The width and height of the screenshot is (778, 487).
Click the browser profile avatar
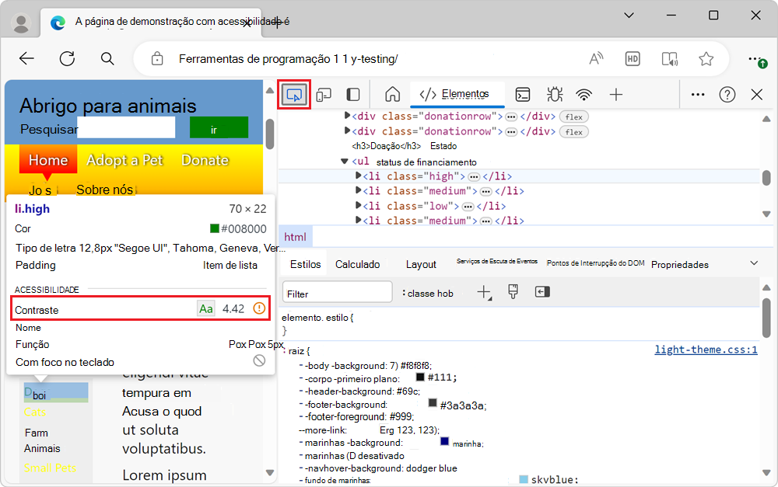pyautogui.click(x=21, y=23)
